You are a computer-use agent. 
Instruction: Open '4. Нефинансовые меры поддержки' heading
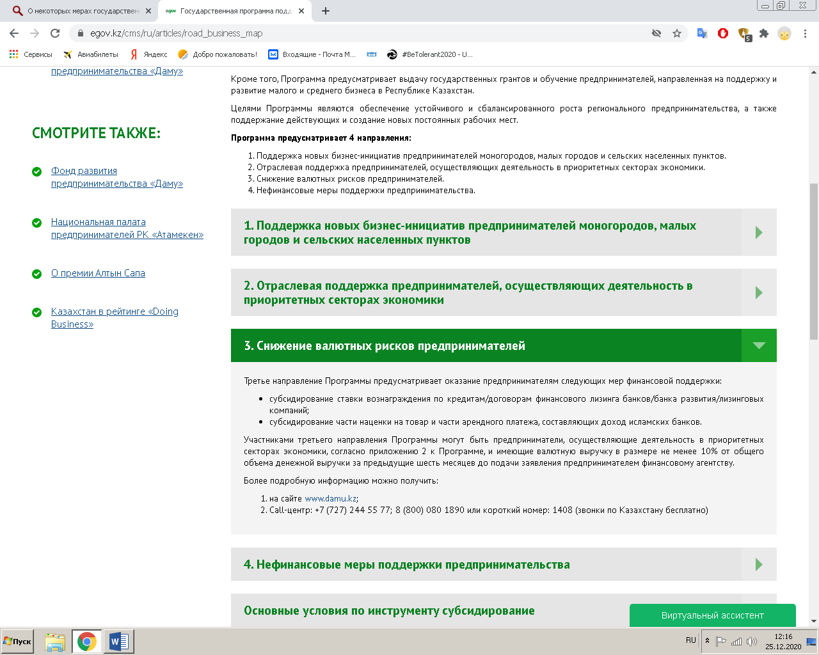(x=406, y=565)
